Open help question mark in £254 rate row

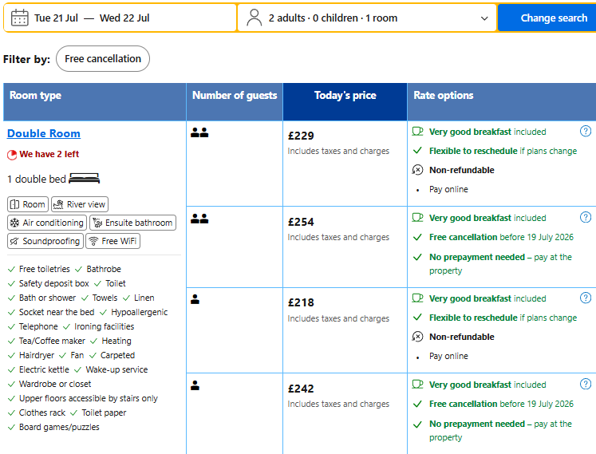(x=586, y=217)
